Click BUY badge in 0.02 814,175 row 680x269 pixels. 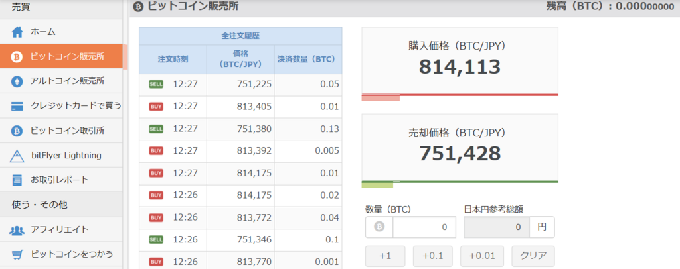pyautogui.click(x=156, y=195)
